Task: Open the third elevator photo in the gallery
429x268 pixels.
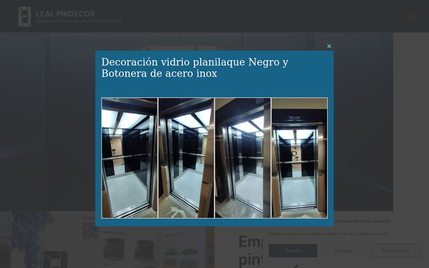Action: [243, 158]
